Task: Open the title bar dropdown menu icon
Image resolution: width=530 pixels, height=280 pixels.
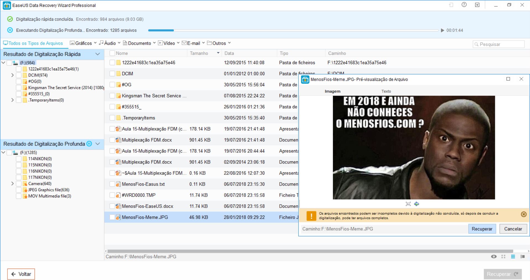Action: [477, 5]
